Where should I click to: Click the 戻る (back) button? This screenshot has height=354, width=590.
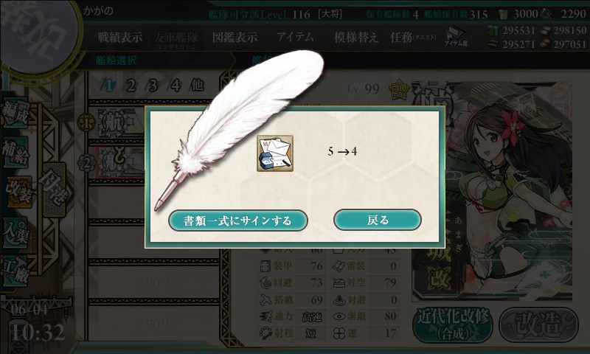(x=378, y=220)
